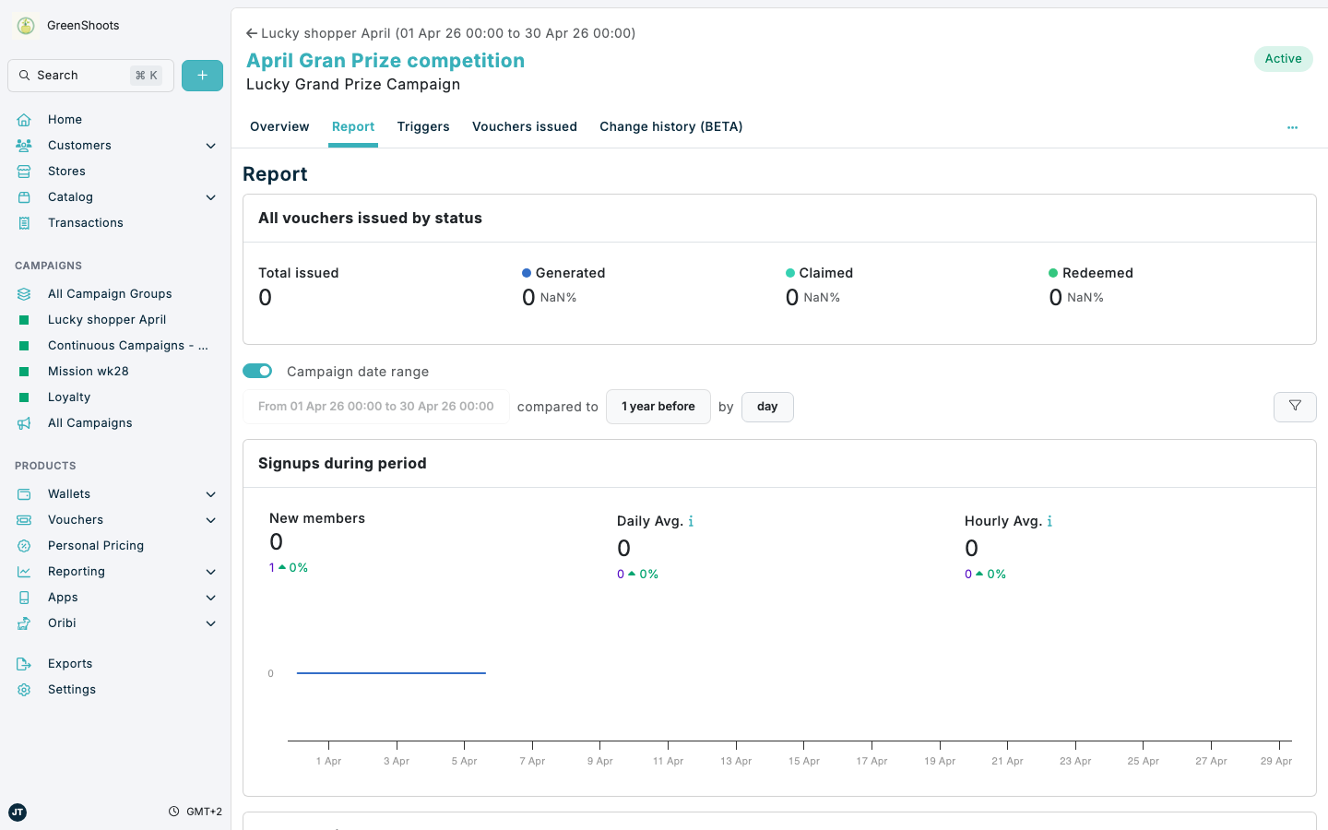Open All Campaign Groups link
This screenshot has width=1328, height=830.
pos(110,294)
